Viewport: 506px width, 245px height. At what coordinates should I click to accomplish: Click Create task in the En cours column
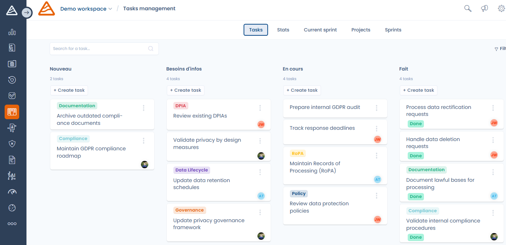tap(302, 90)
